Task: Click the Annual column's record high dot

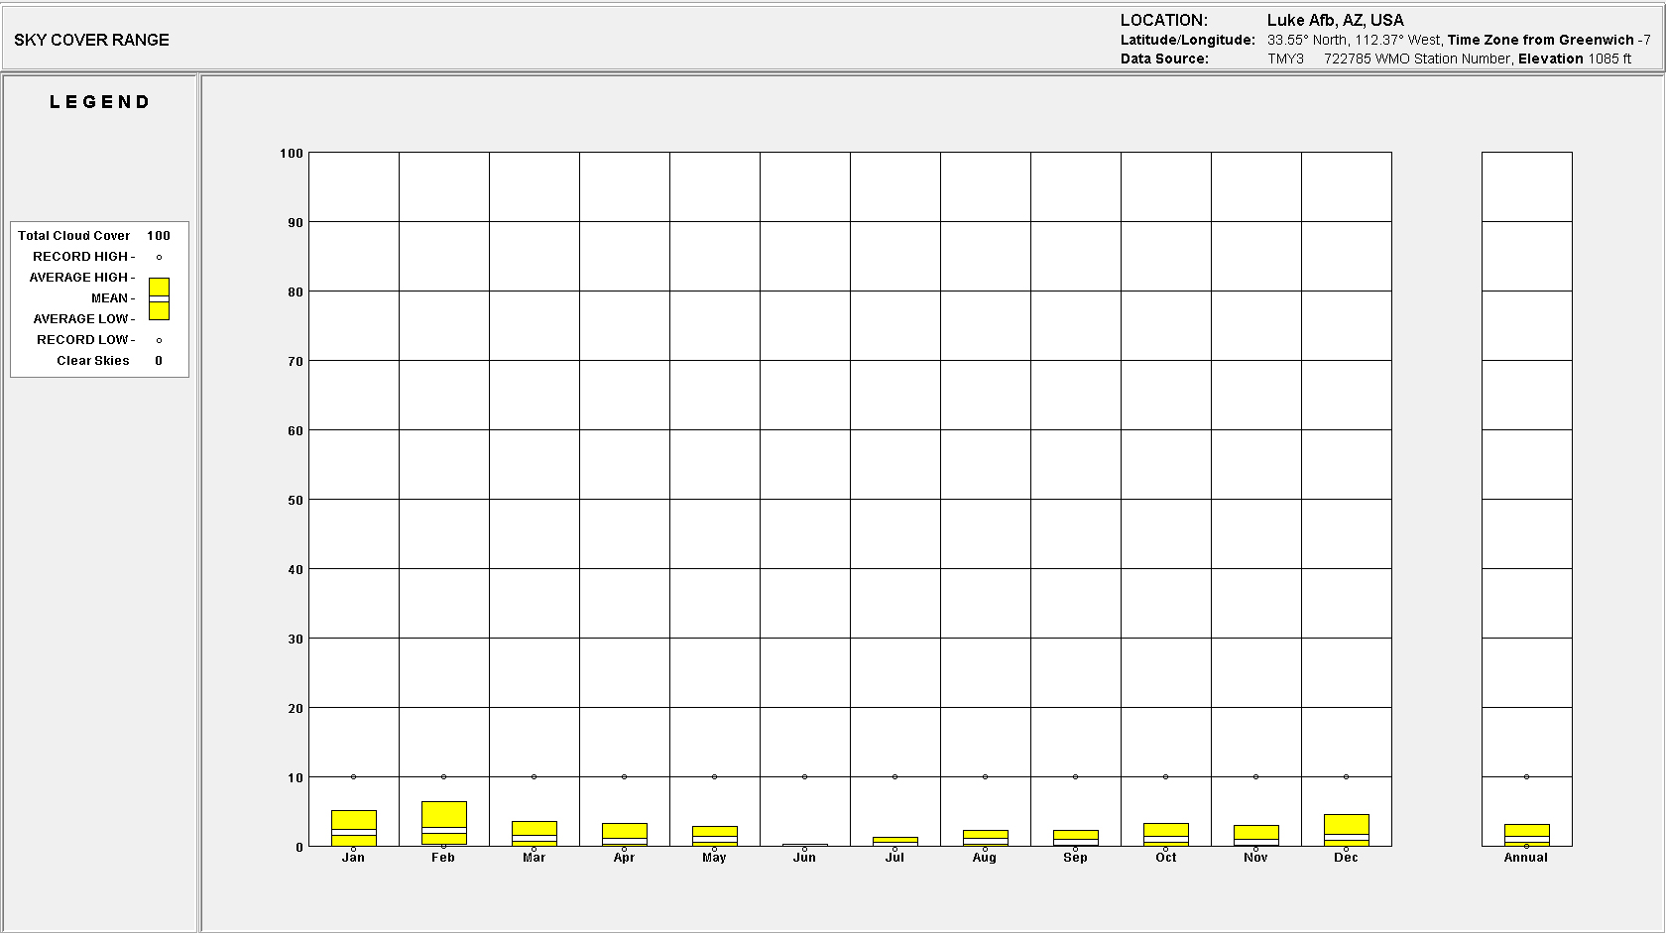Action: coord(1526,776)
